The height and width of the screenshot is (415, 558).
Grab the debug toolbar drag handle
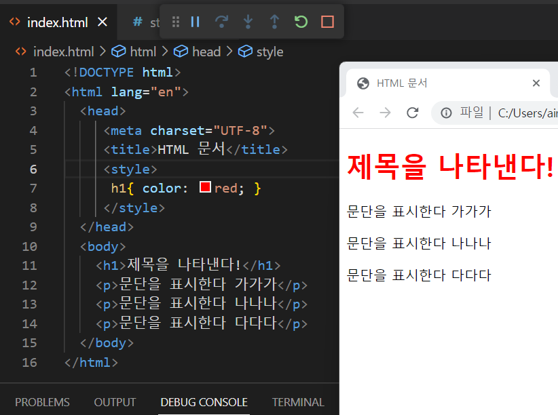[175, 22]
